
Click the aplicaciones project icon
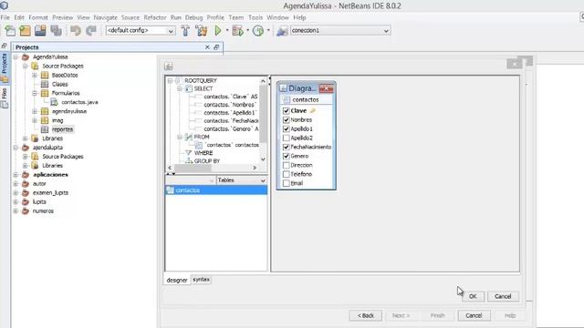pyautogui.click(x=26, y=175)
